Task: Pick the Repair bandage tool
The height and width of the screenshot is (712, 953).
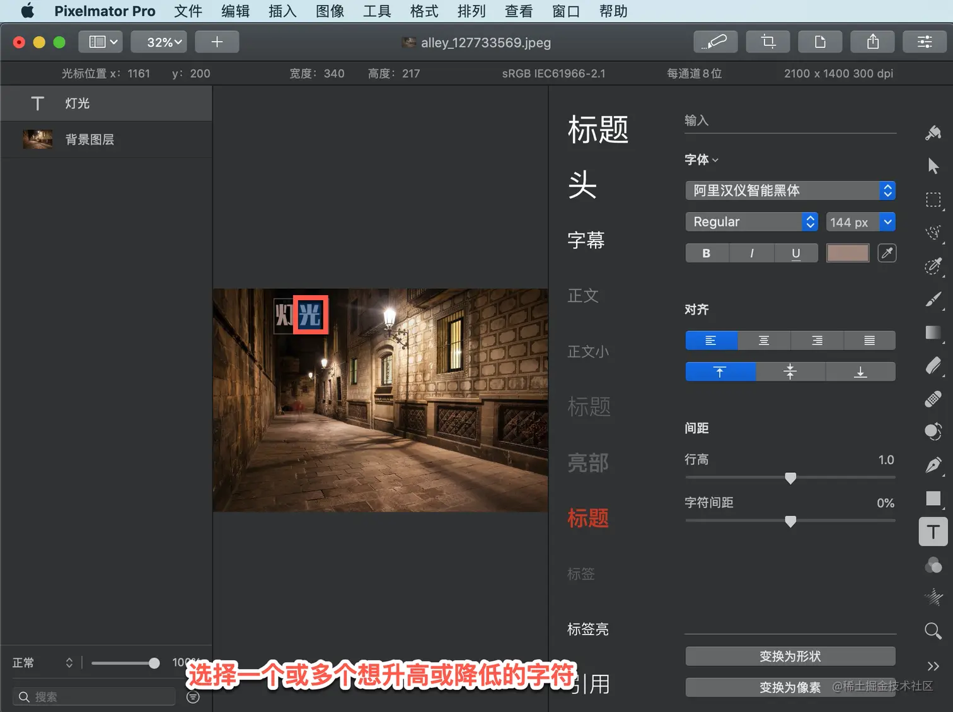Action: point(933,399)
